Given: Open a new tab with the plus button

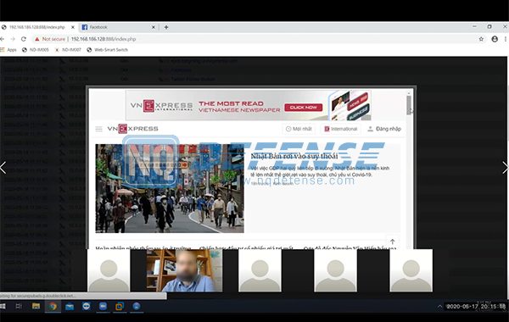Looking at the screenshot, I should (x=166, y=27).
